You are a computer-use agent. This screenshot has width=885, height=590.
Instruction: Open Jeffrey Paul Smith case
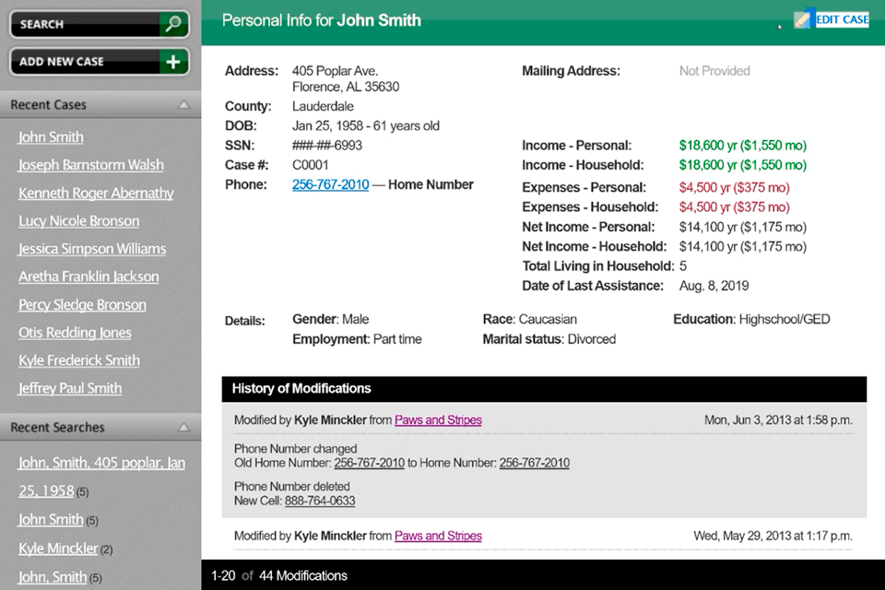70,388
